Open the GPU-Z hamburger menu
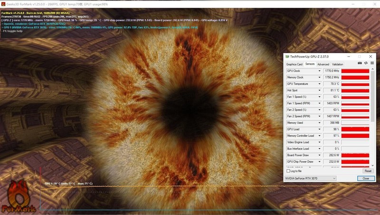This screenshot has height=215, width=380. 372,64
